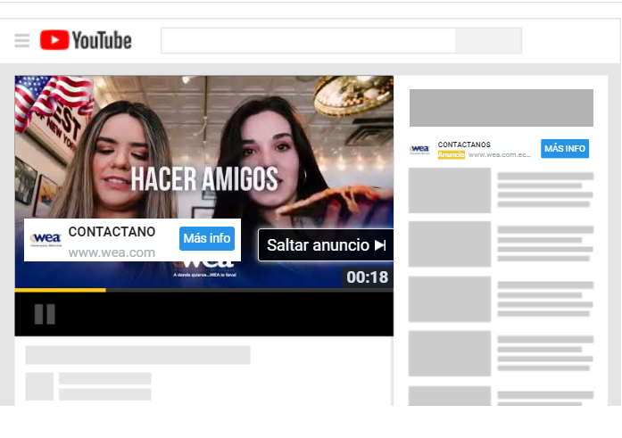This screenshot has width=622, height=438.
Task: Click the wea logo in the video overlay card
Action: tap(46, 239)
